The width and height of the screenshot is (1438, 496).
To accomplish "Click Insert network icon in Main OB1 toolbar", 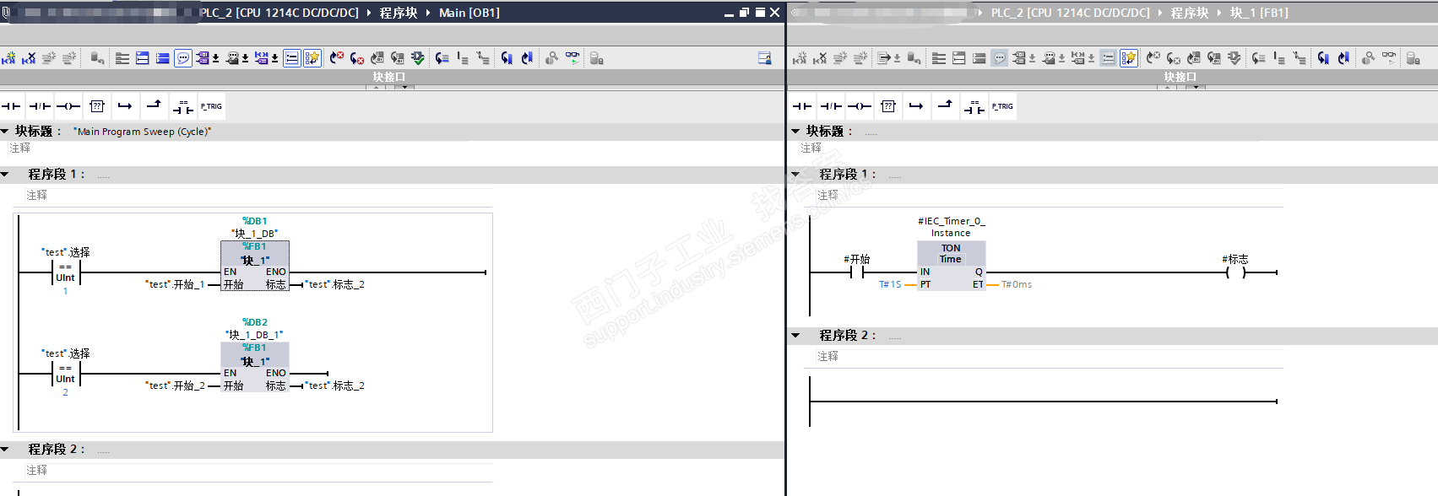I will [x=8, y=58].
